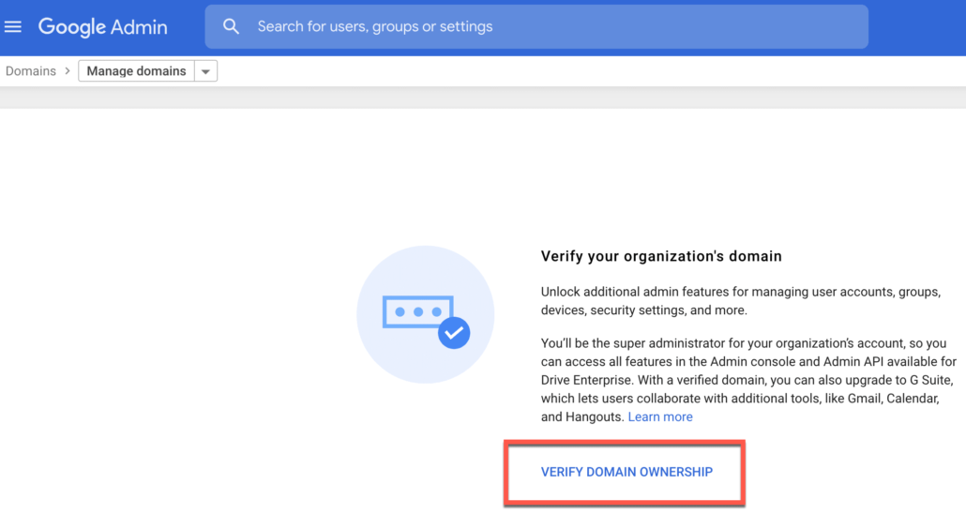Click the heading "Verify your organization's domain"
Screen dimensions: 966x514
pos(661,256)
